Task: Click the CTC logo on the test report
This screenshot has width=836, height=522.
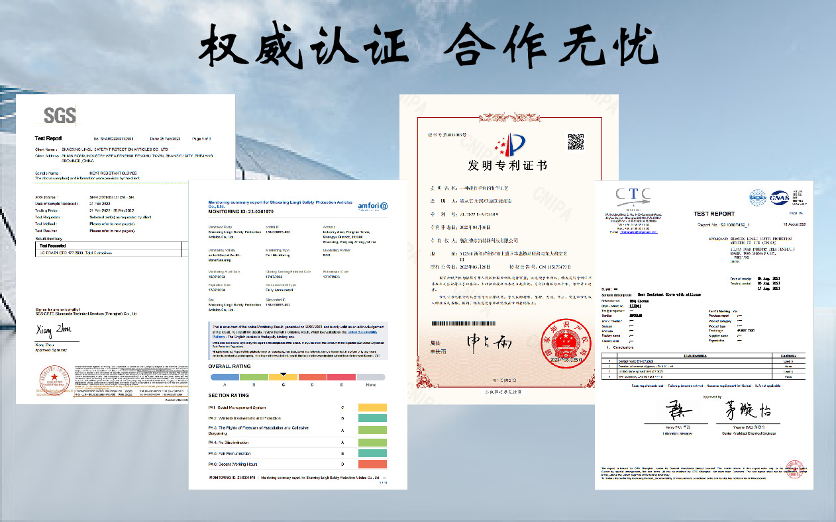Action: coord(632,196)
